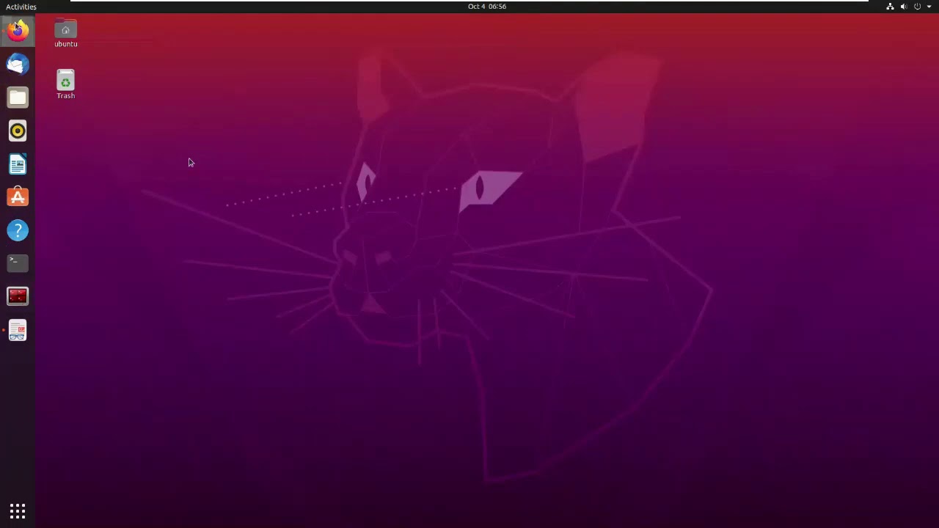This screenshot has height=528, width=939.
Task: Open the Activities overview
Action: coord(21,7)
